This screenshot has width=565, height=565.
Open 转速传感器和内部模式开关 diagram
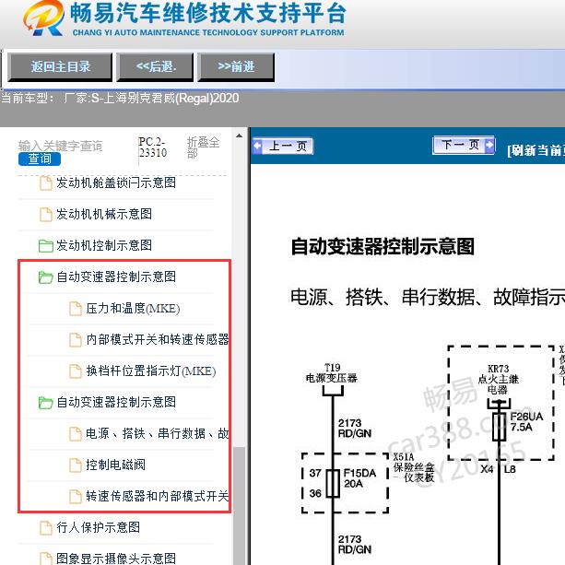(x=158, y=496)
